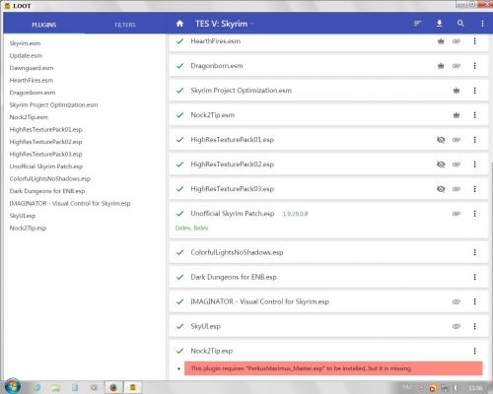Click the update masterlist download icon
Viewport: 493px width, 394px height.
pos(439,24)
